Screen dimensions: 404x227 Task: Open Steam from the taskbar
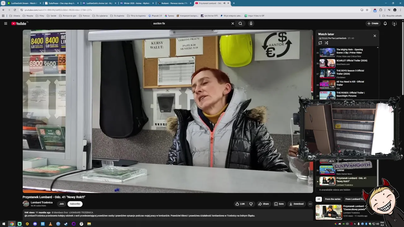coord(66,224)
